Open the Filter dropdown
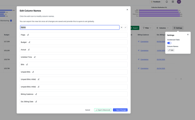The height and width of the screenshot is (120, 195). (x=147, y=28)
